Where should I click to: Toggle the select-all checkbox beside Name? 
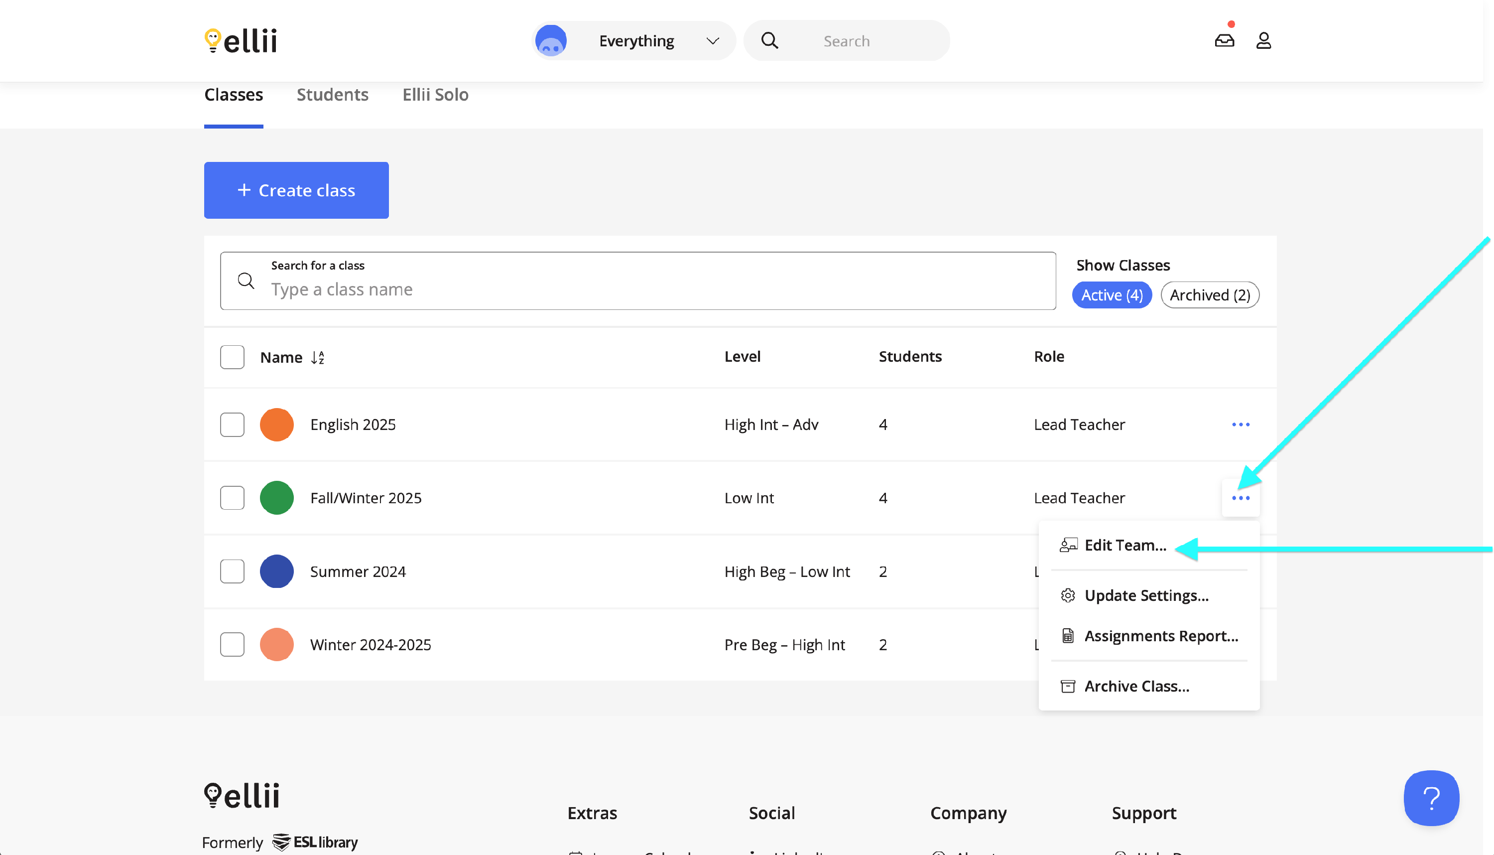[x=232, y=357]
